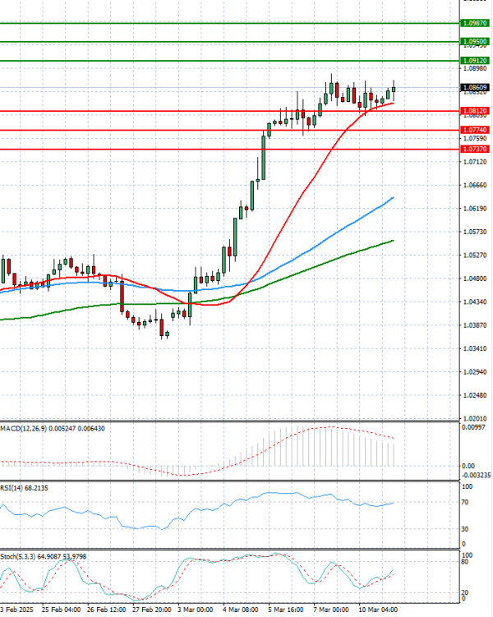Click the green 1.09870 resistance price label

pos(475,23)
